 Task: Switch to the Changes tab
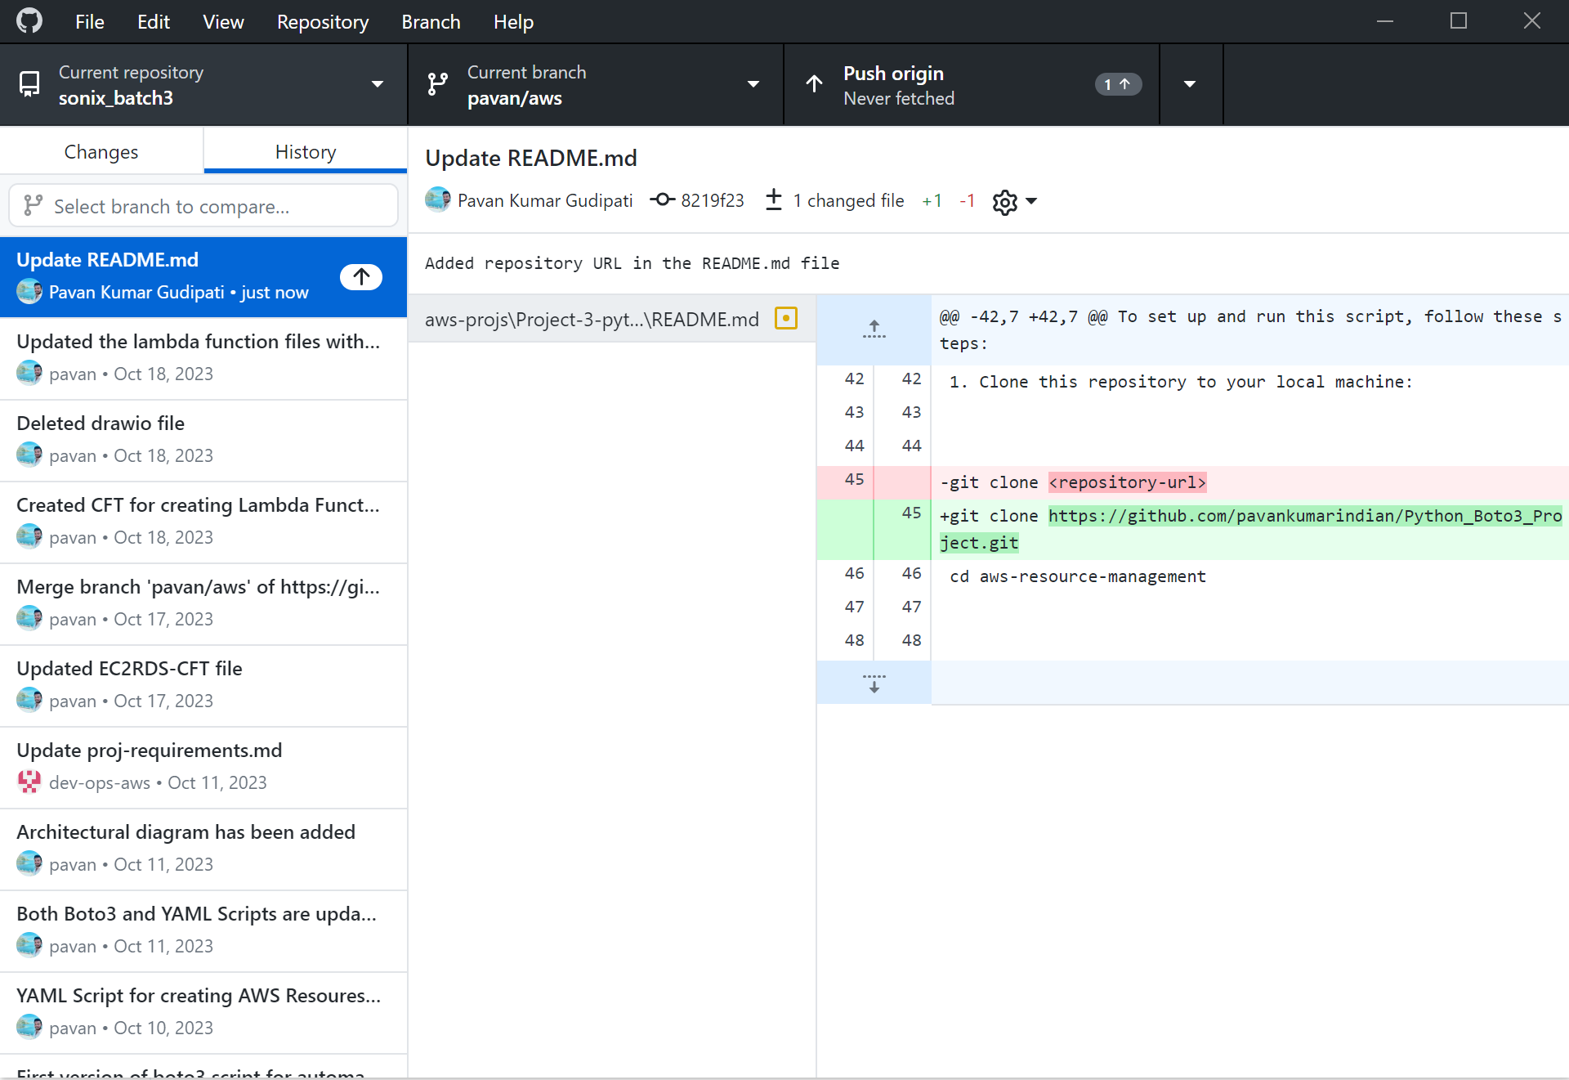101,152
